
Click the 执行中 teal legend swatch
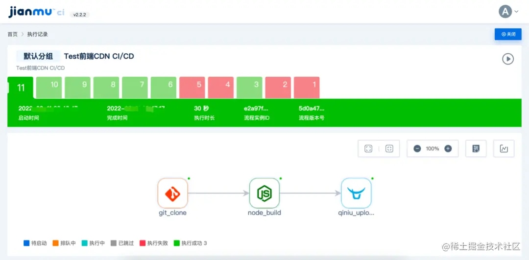(85, 243)
